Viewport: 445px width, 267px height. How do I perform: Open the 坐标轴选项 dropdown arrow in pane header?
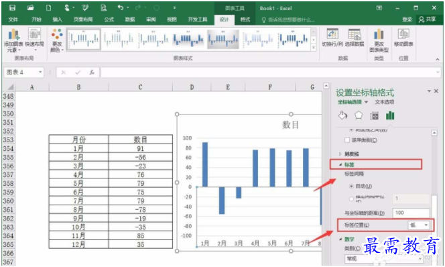tap(367, 102)
